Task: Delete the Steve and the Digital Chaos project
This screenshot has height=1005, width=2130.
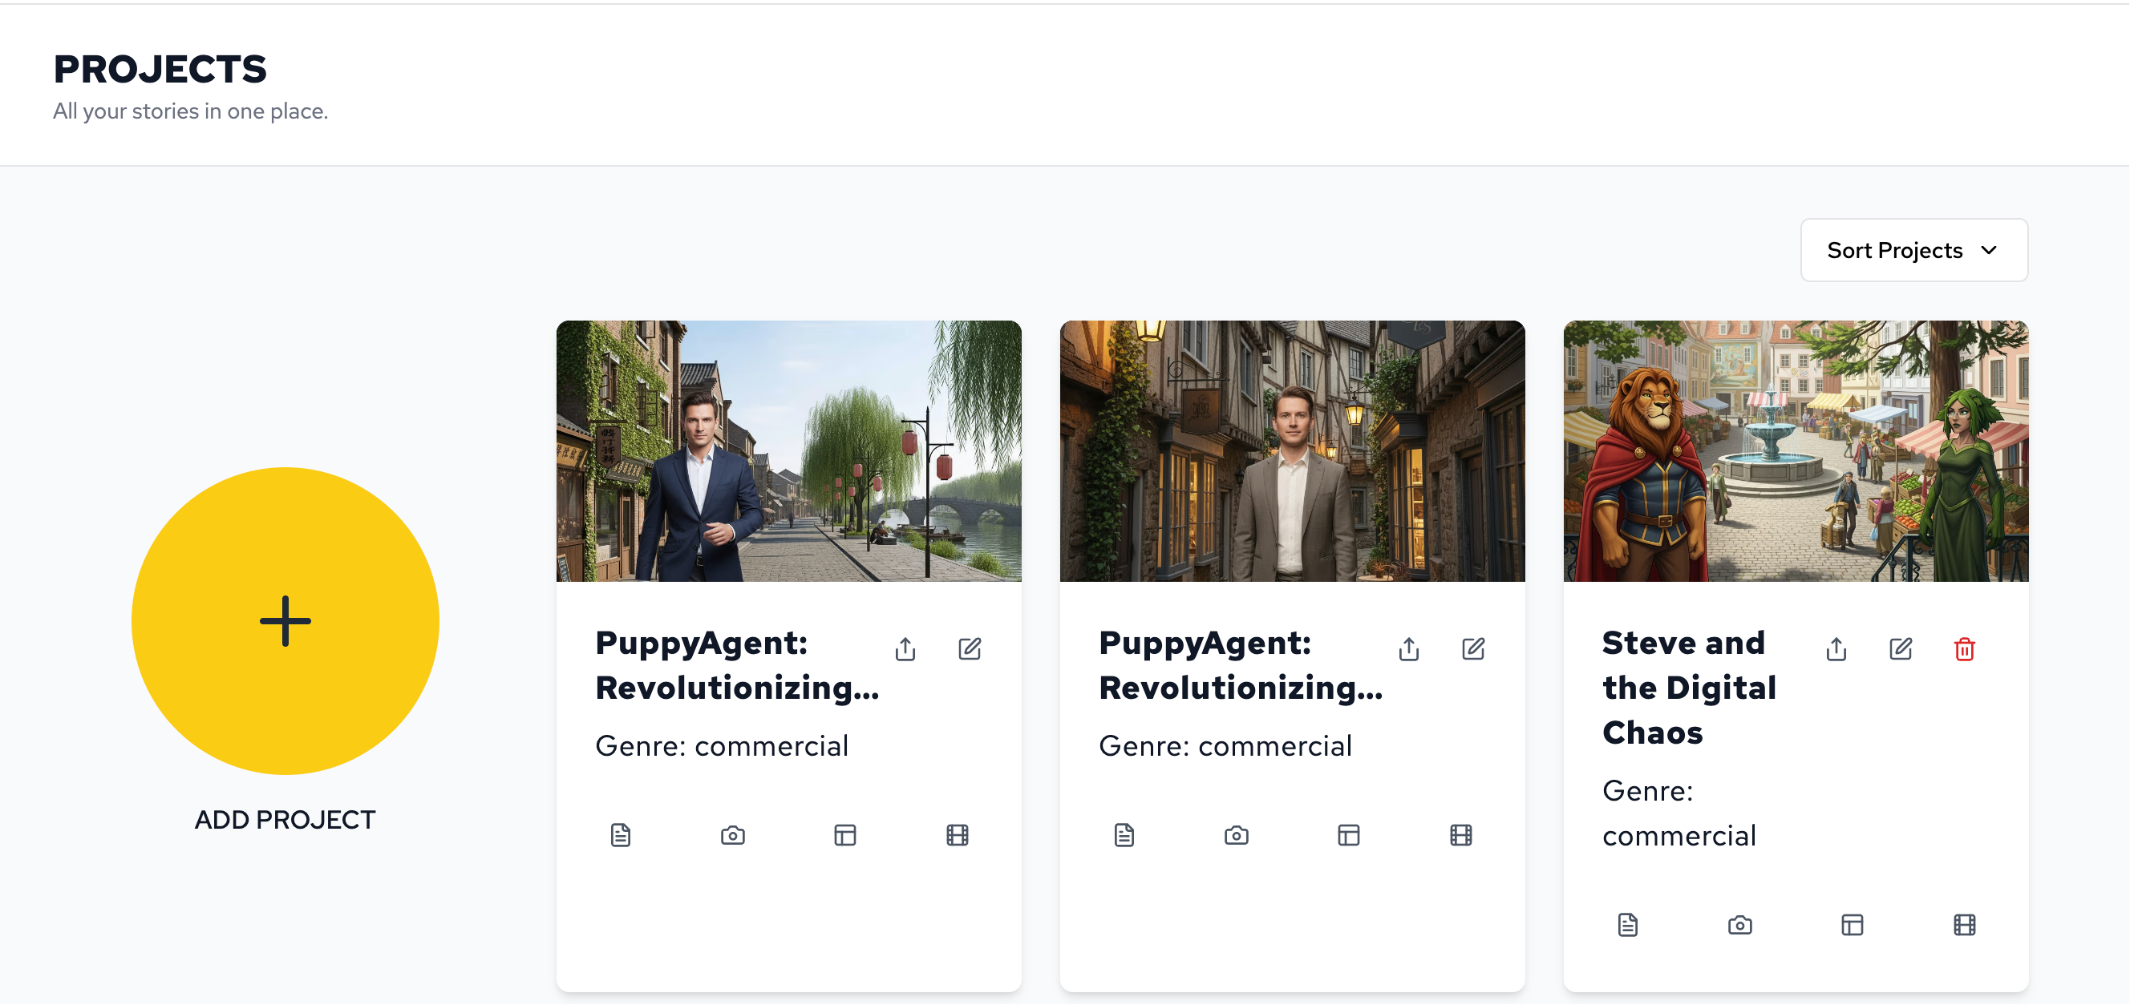Action: (1966, 650)
